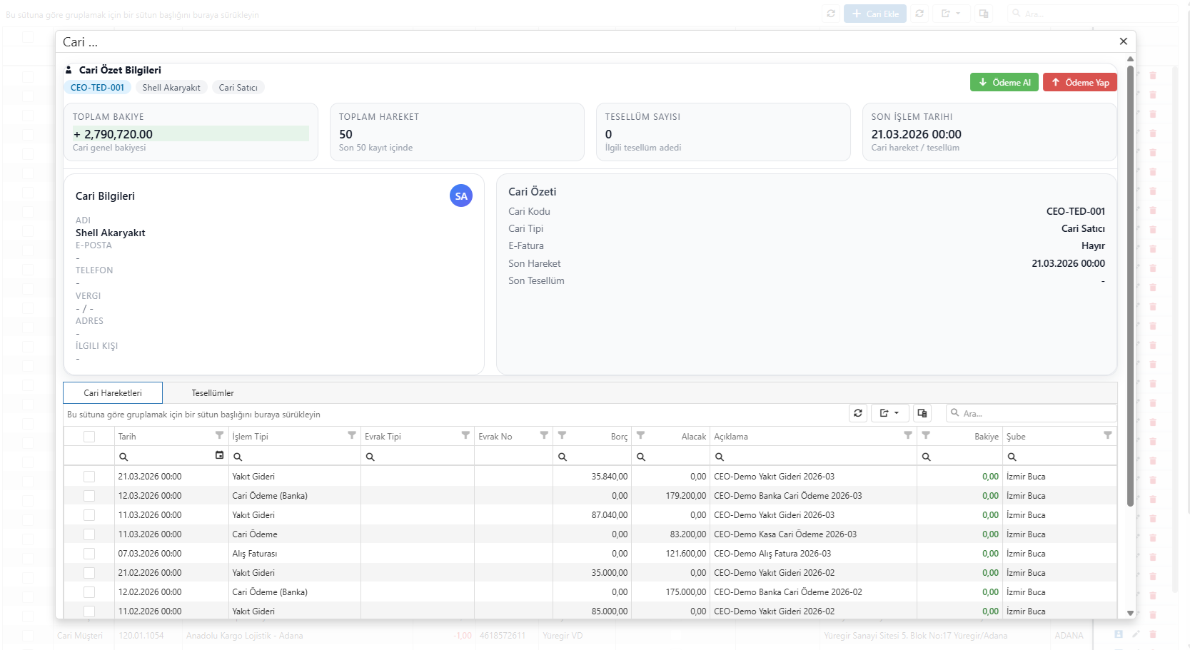Click the Şube column filter funnel
Screen dimensions: 1190x650
point(1107,435)
